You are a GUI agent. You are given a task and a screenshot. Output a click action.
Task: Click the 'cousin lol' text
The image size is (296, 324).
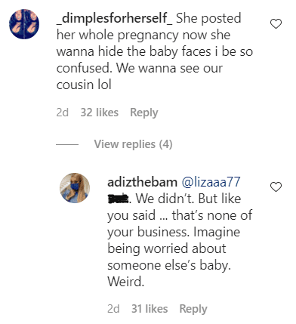pos(84,85)
